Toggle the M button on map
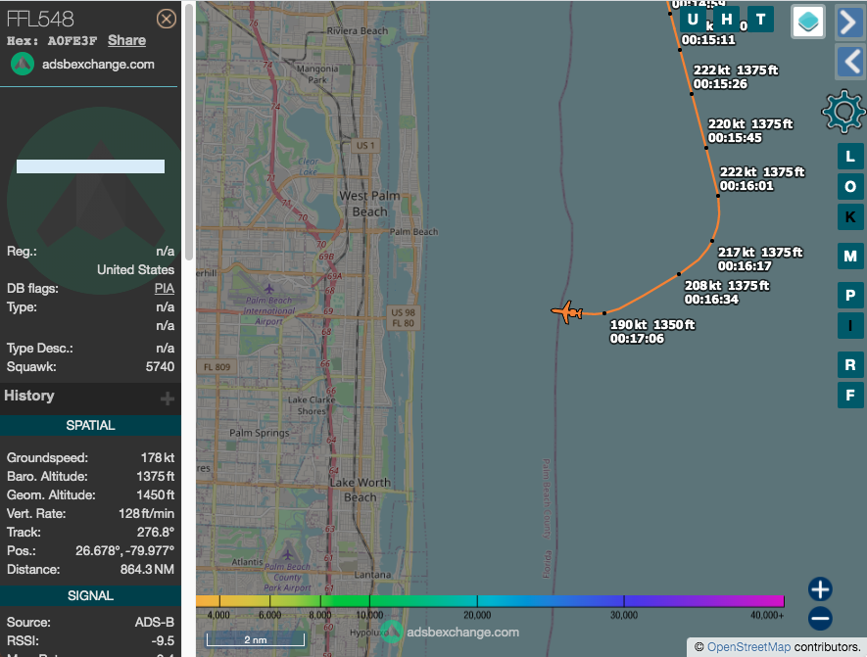Screen dimensions: 867x657 [850, 257]
